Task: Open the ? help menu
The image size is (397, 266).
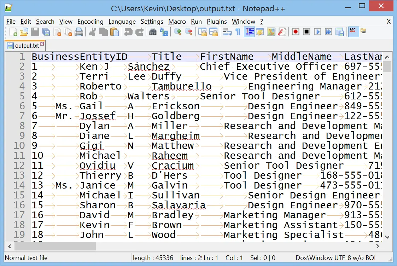Action: click(x=262, y=22)
